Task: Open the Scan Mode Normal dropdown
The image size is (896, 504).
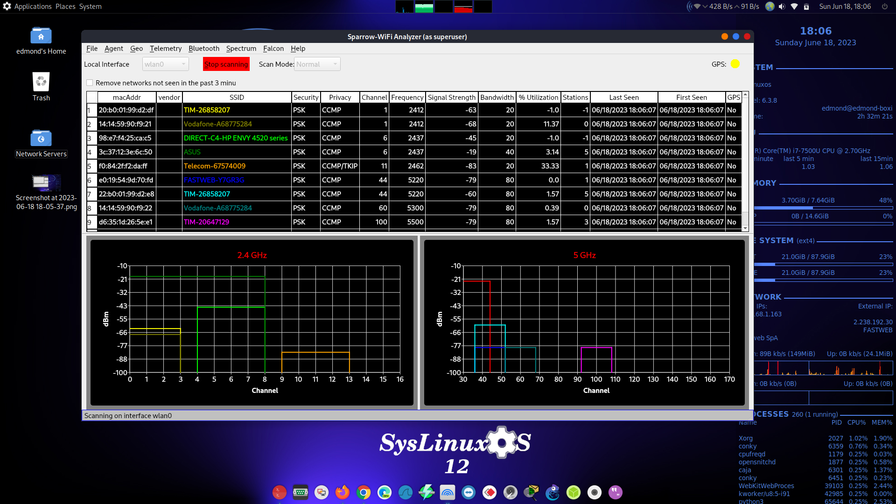Action: coord(317,64)
